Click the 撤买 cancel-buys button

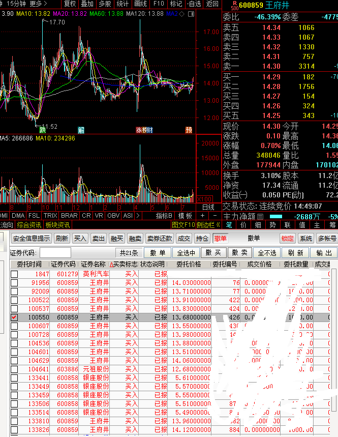tap(213, 253)
